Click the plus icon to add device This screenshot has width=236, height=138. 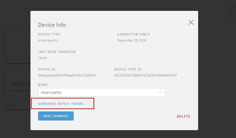point(28,44)
